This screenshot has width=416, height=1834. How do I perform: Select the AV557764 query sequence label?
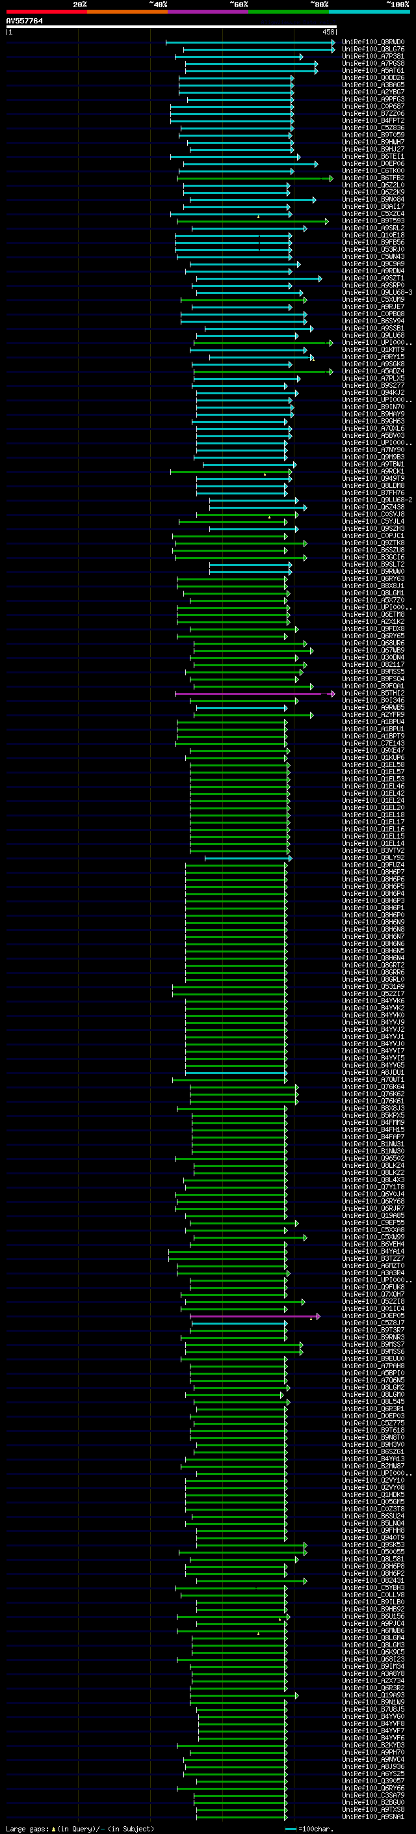tap(24, 21)
